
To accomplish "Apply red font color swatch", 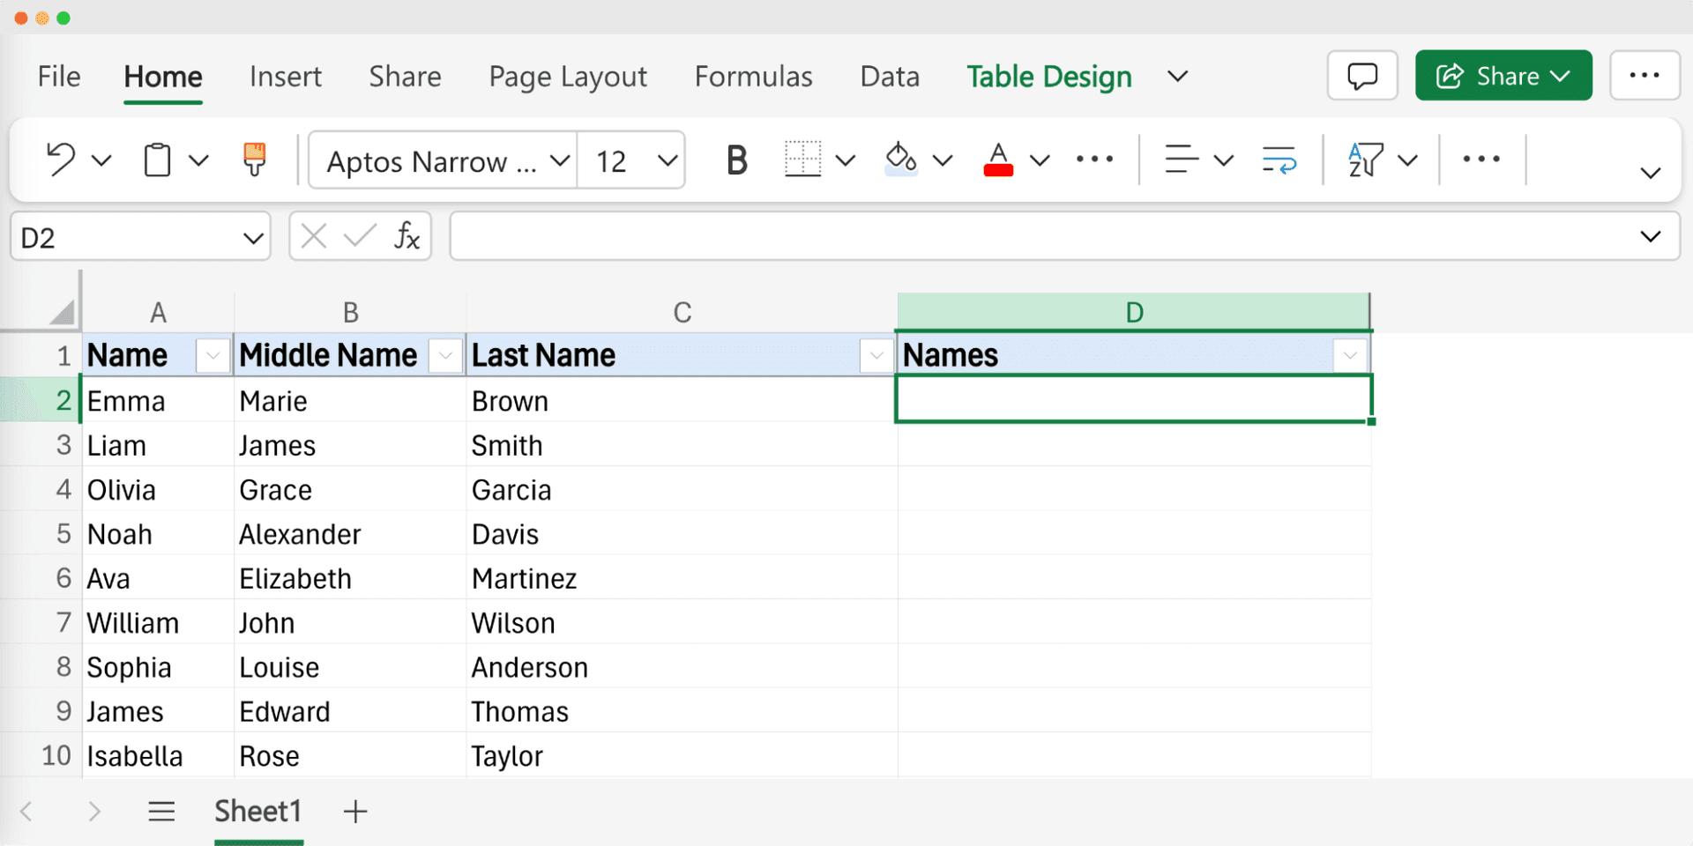I will [998, 160].
